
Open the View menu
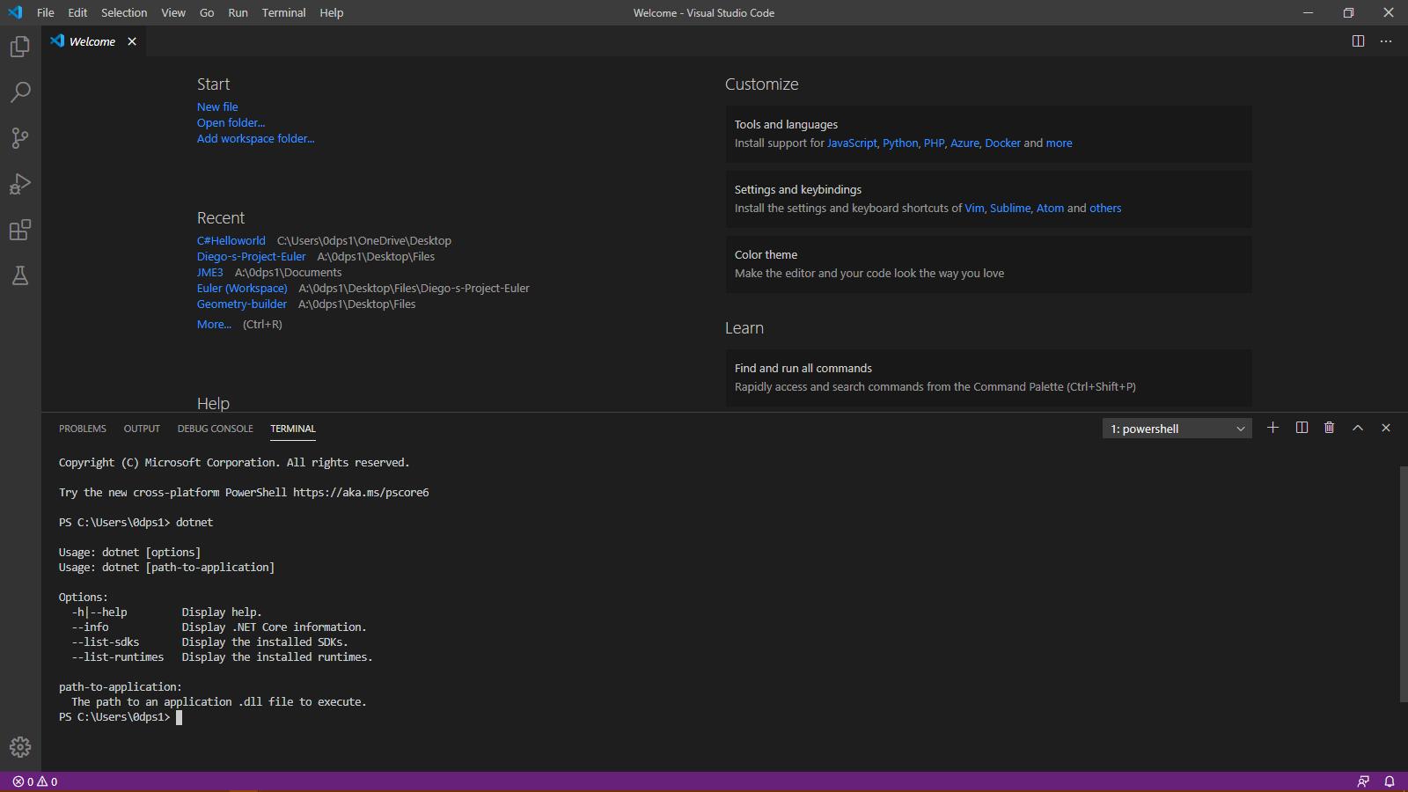pos(173,12)
